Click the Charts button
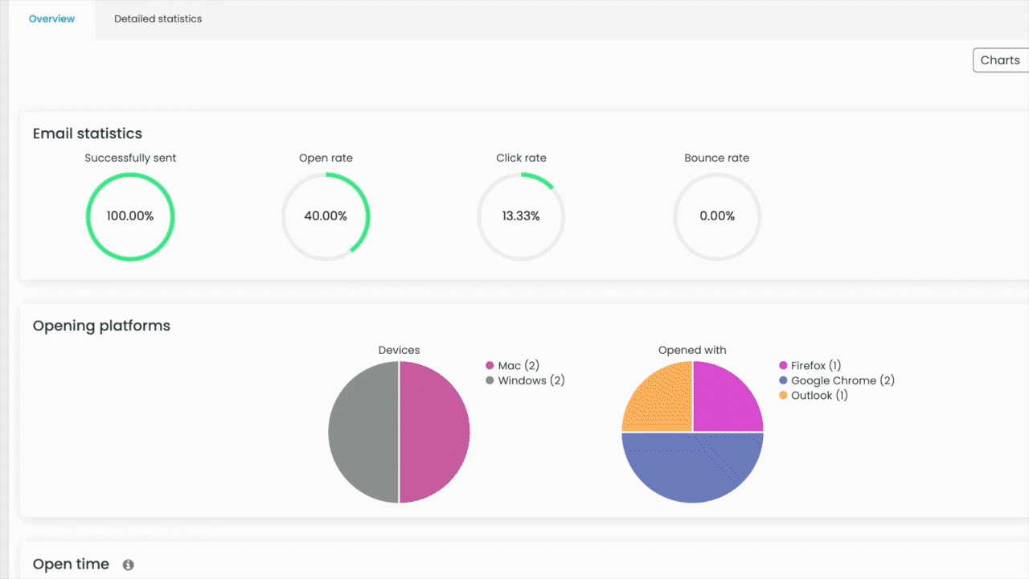Screen dimensions: 1029x579 tap(1000, 60)
